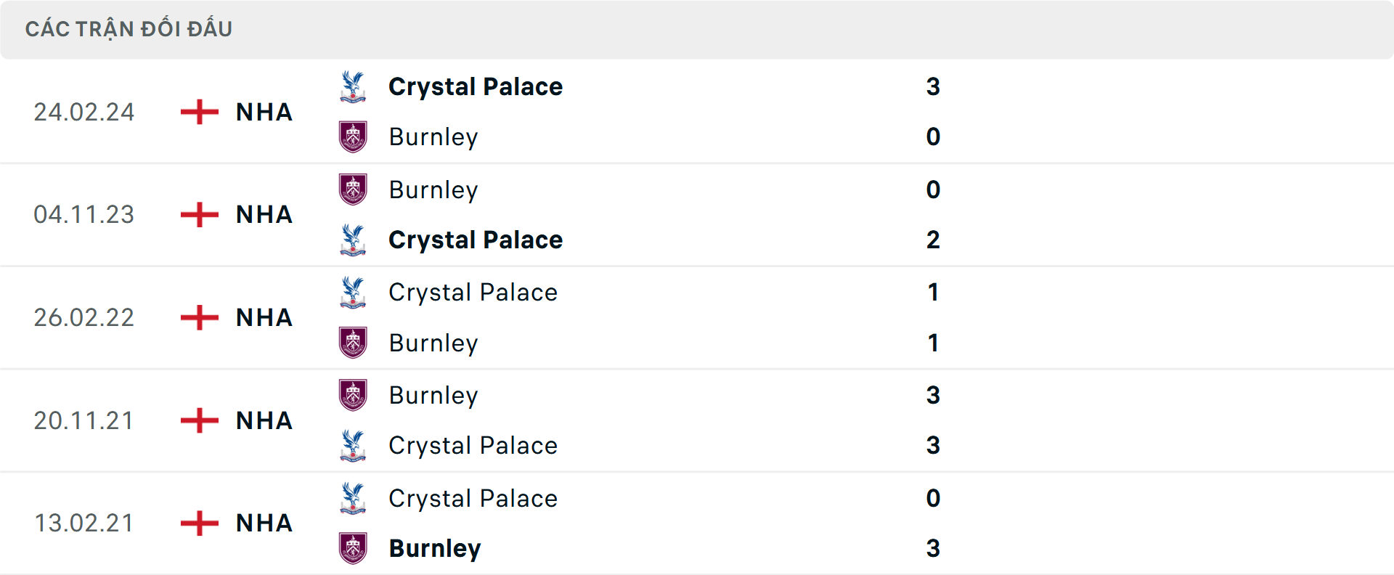
Task: Select the Burnley badge in the 04.11.23 row
Action: (x=354, y=189)
